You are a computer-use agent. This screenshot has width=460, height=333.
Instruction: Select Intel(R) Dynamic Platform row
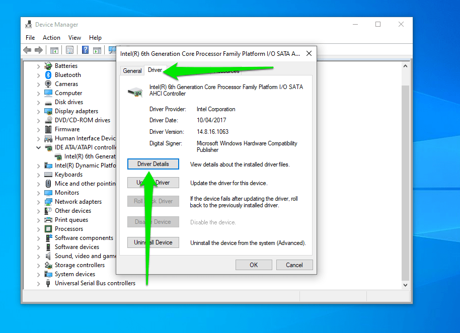tap(80, 165)
